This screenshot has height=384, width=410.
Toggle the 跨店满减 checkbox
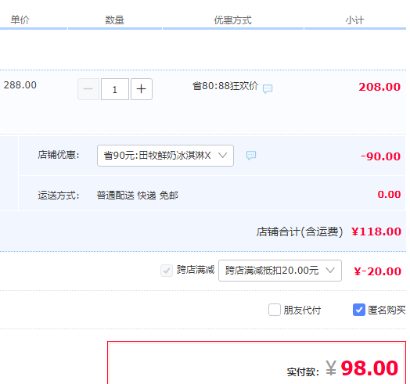[167, 271]
